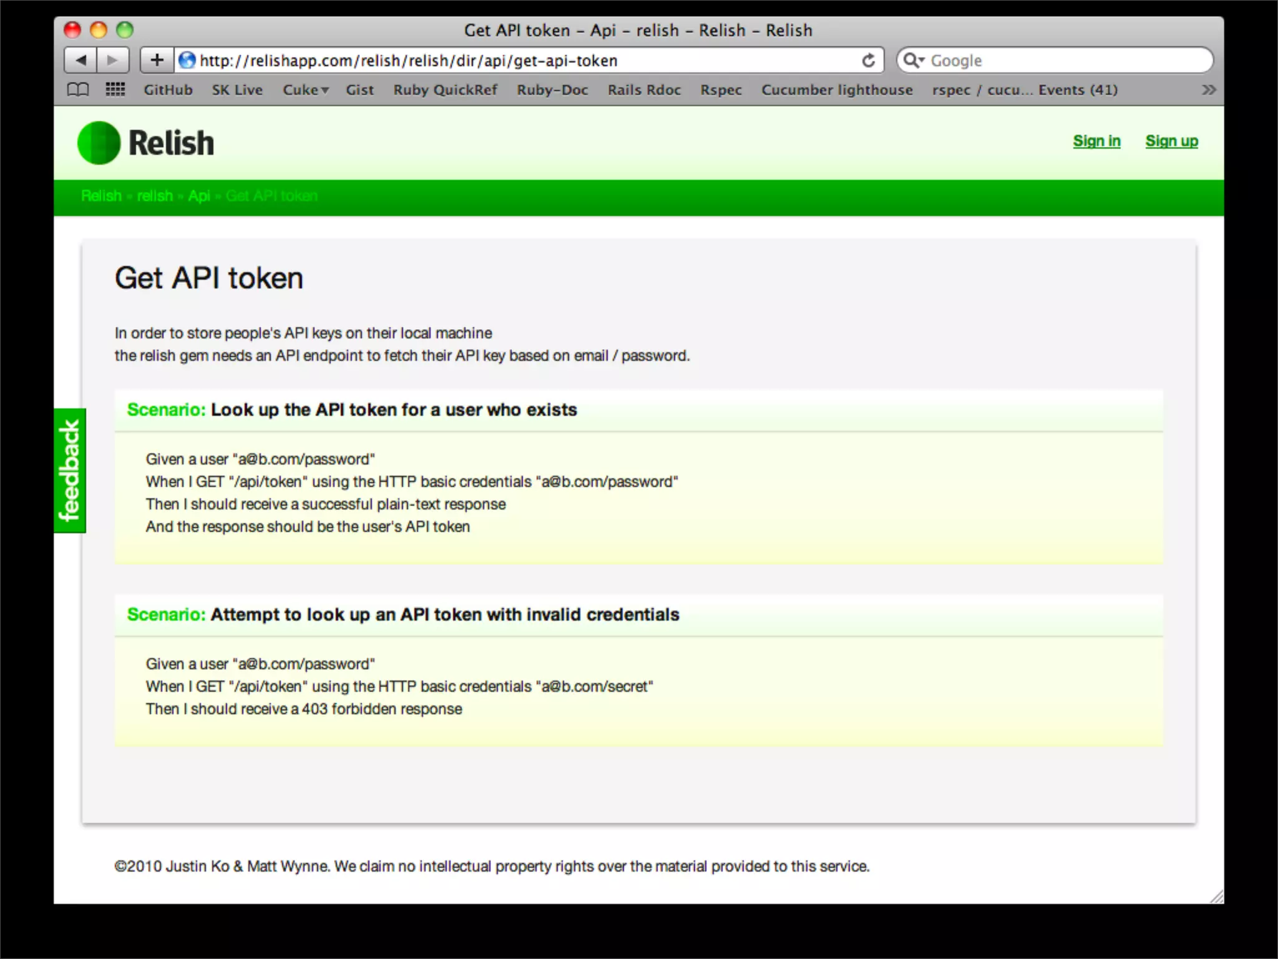This screenshot has height=959, width=1278.
Task: Click the Api breadcrumb link
Action: point(199,196)
